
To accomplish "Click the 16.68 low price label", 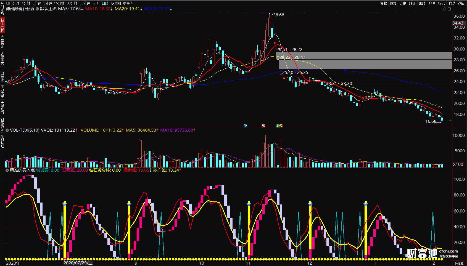I will (x=431, y=121).
